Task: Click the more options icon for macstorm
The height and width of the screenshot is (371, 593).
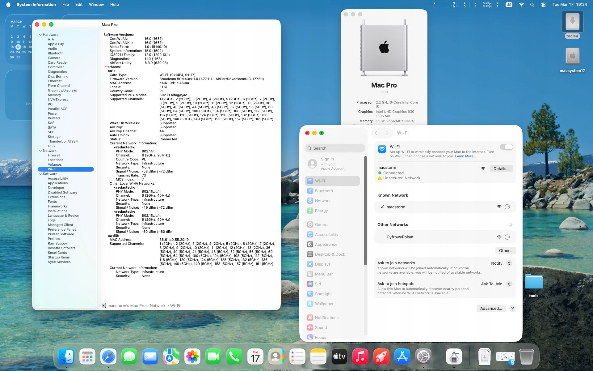Action: pyautogui.click(x=507, y=207)
